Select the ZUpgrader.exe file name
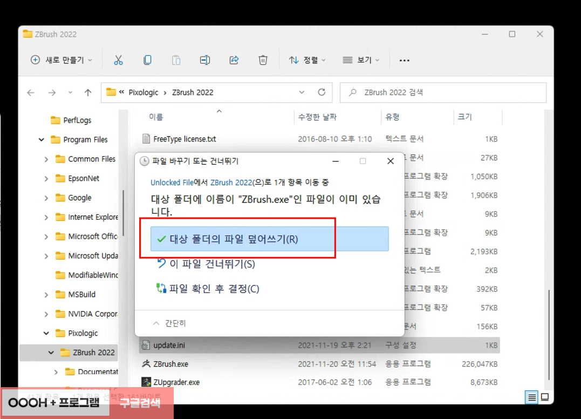This screenshot has height=419, width=581. [176, 382]
